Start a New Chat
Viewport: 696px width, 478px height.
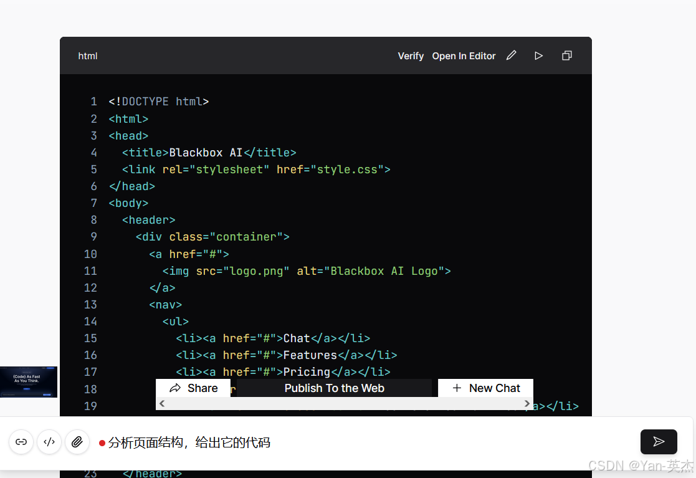pos(485,388)
